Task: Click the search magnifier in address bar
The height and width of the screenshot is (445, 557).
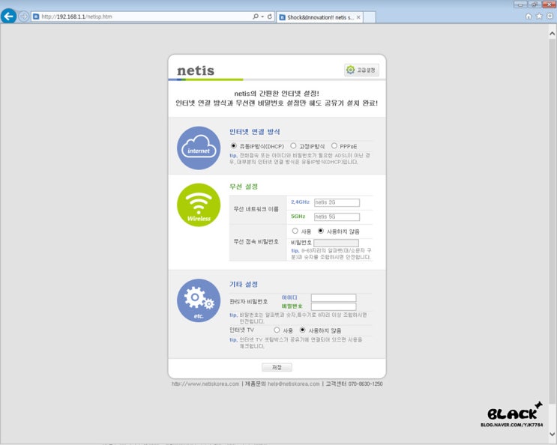Action: pyautogui.click(x=255, y=16)
